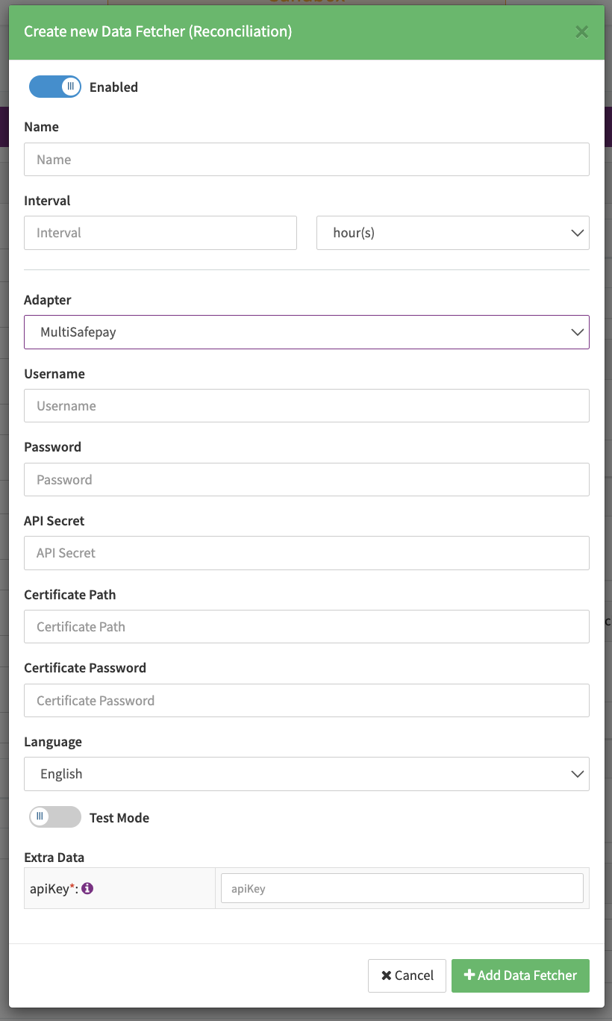Select the Username text field
The image size is (612, 1021).
306,406
